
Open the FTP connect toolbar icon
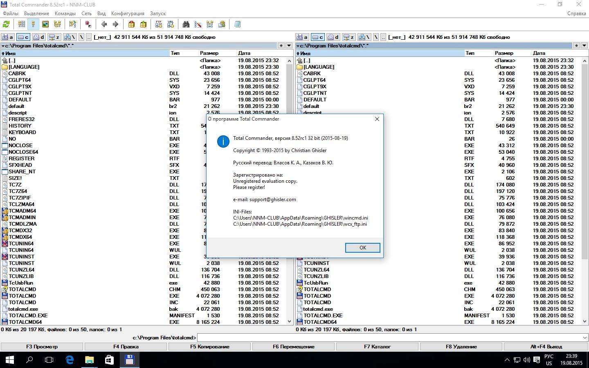click(159, 24)
